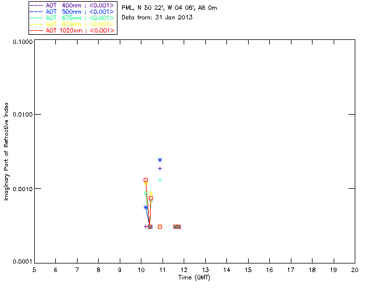
Task: Click the red square marker near time 10.45
Action: [151, 198]
